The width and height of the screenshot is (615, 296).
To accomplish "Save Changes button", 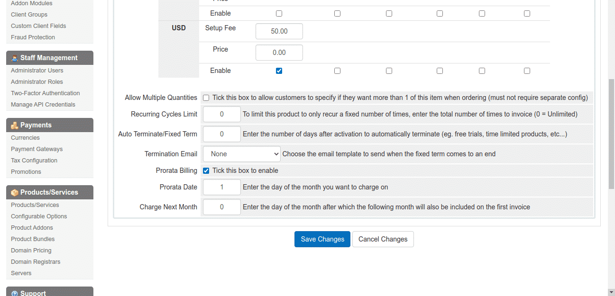I will pos(322,239).
